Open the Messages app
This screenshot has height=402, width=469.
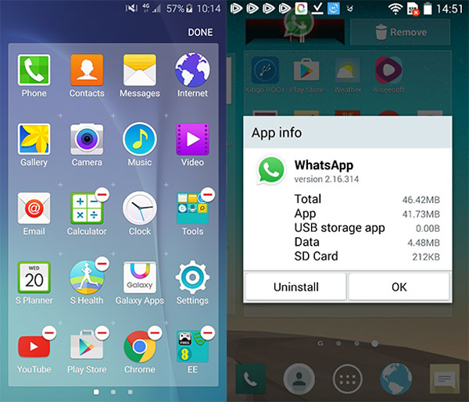[140, 70]
